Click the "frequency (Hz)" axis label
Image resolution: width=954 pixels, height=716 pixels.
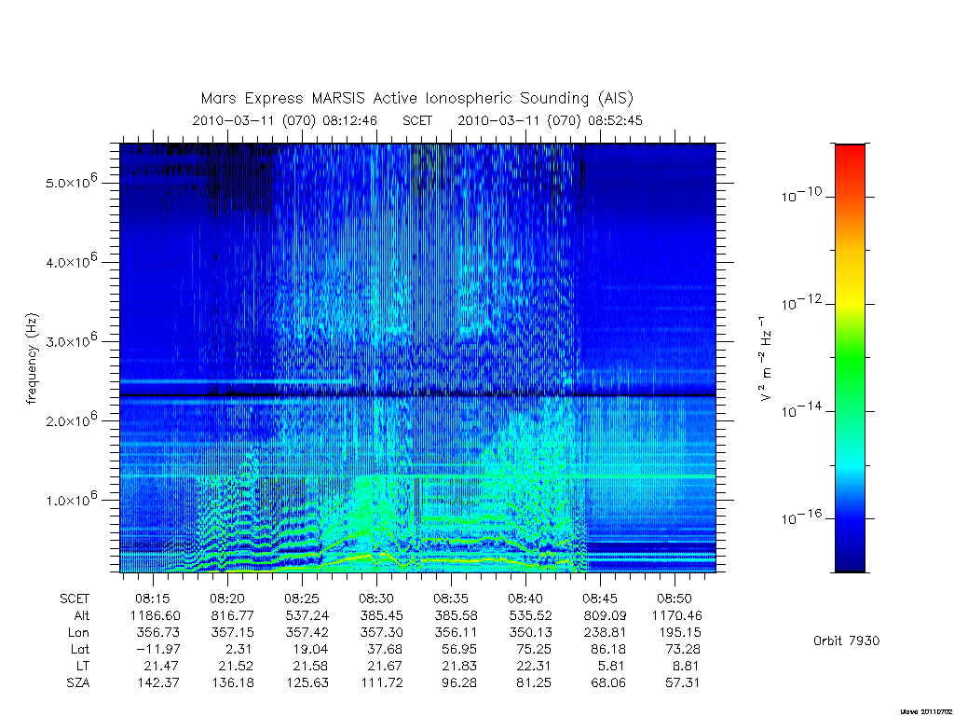(32, 359)
